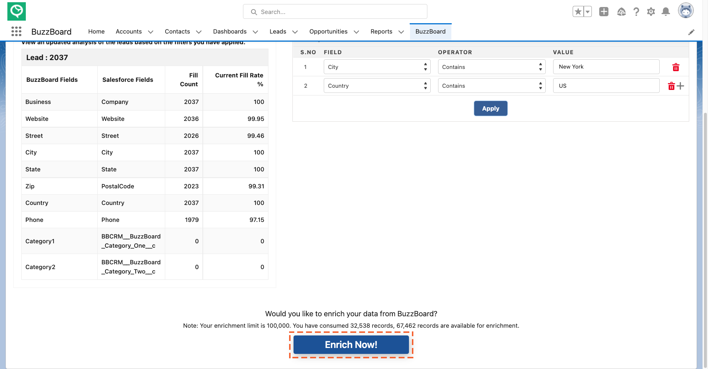This screenshot has width=708, height=369.
Task: Open the Salesforce Trailhead guidance icon
Action: click(x=621, y=12)
